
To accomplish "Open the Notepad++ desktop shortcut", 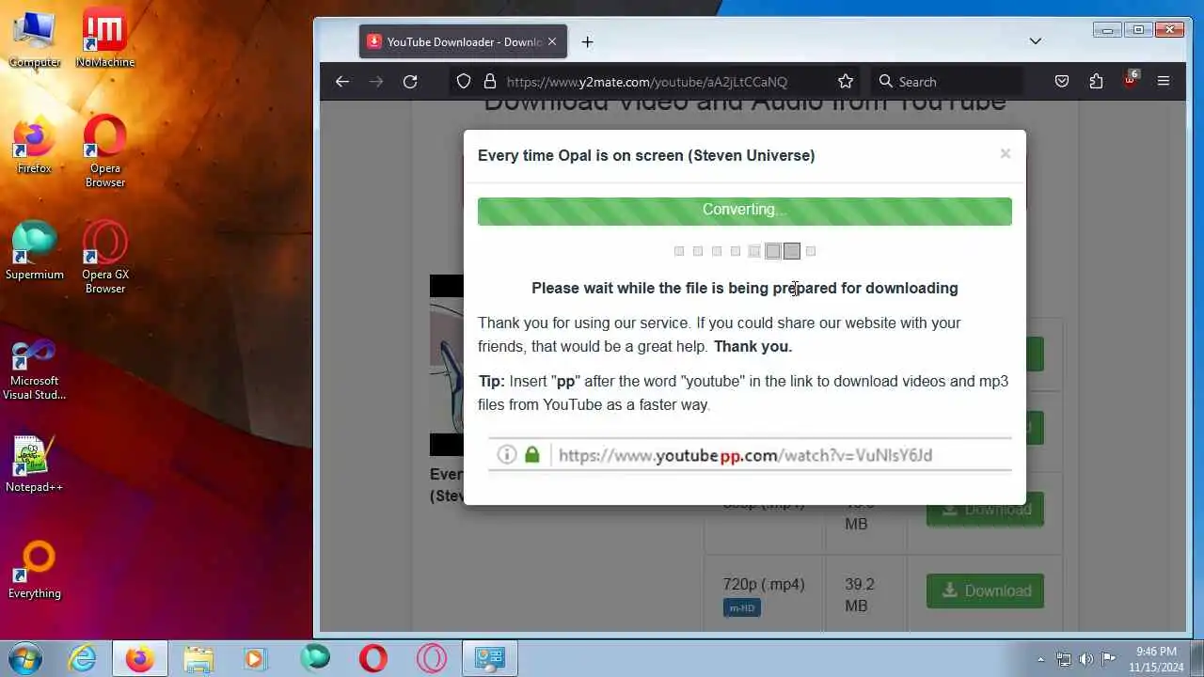I will [35, 464].
